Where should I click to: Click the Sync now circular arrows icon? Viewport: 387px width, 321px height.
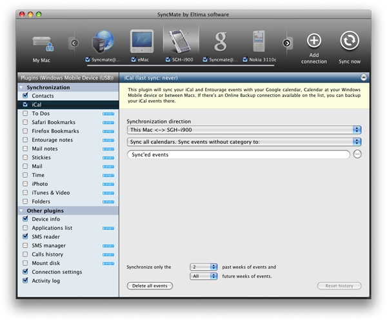click(x=350, y=40)
